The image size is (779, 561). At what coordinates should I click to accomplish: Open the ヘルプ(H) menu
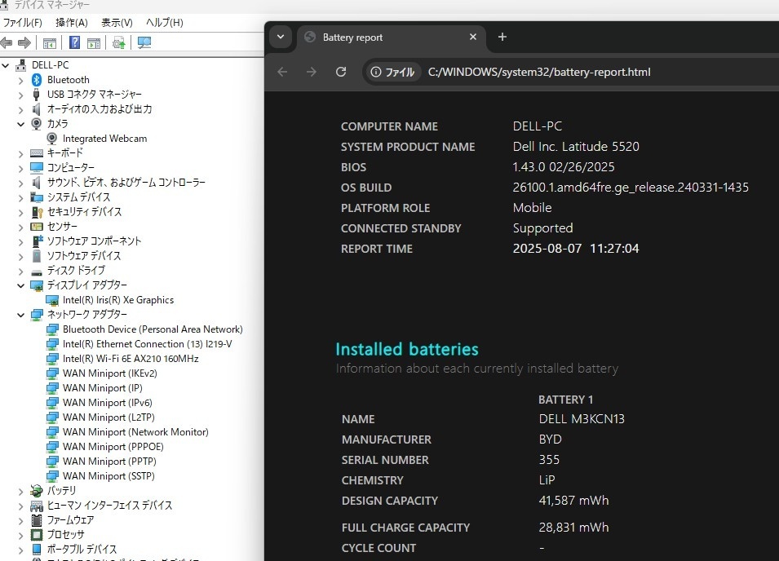pyautogui.click(x=165, y=23)
